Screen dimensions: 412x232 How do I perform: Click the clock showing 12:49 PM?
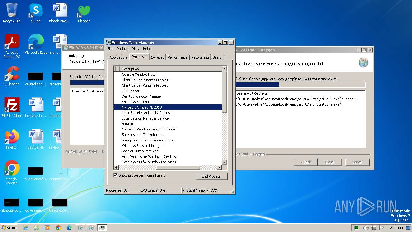(x=395, y=228)
